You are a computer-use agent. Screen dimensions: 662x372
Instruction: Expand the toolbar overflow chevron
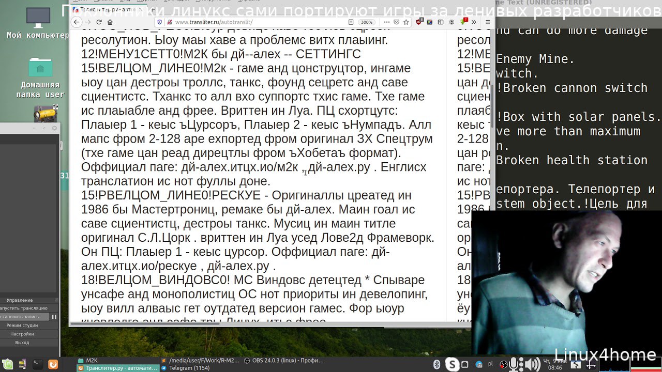474,22
